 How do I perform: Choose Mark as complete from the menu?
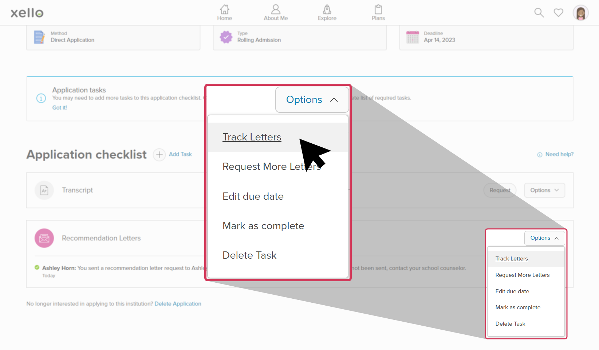(263, 226)
